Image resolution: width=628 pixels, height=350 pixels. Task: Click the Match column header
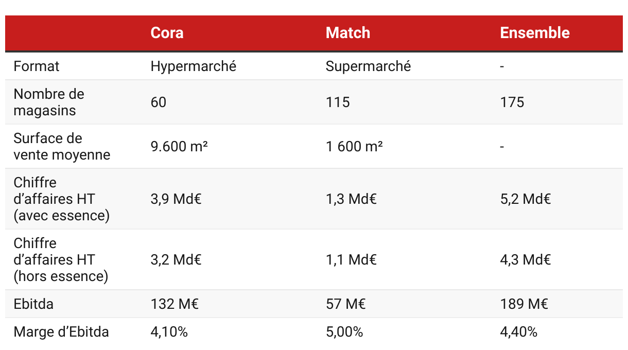click(x=348, y=33)
